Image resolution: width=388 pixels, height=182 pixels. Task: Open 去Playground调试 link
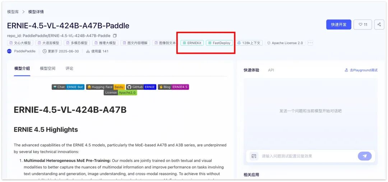(361, 70)
